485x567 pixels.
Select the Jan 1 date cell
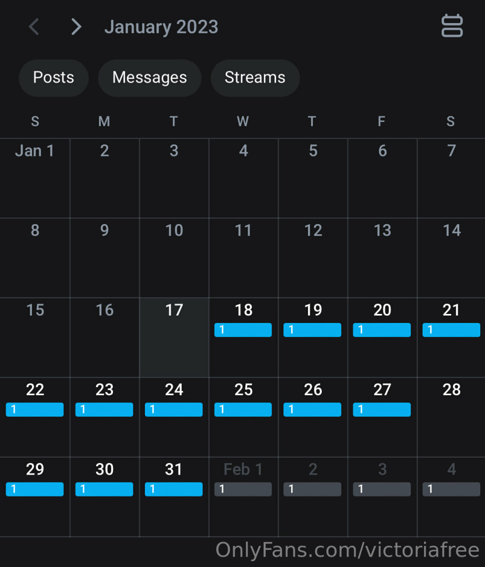tap(35, 178)
